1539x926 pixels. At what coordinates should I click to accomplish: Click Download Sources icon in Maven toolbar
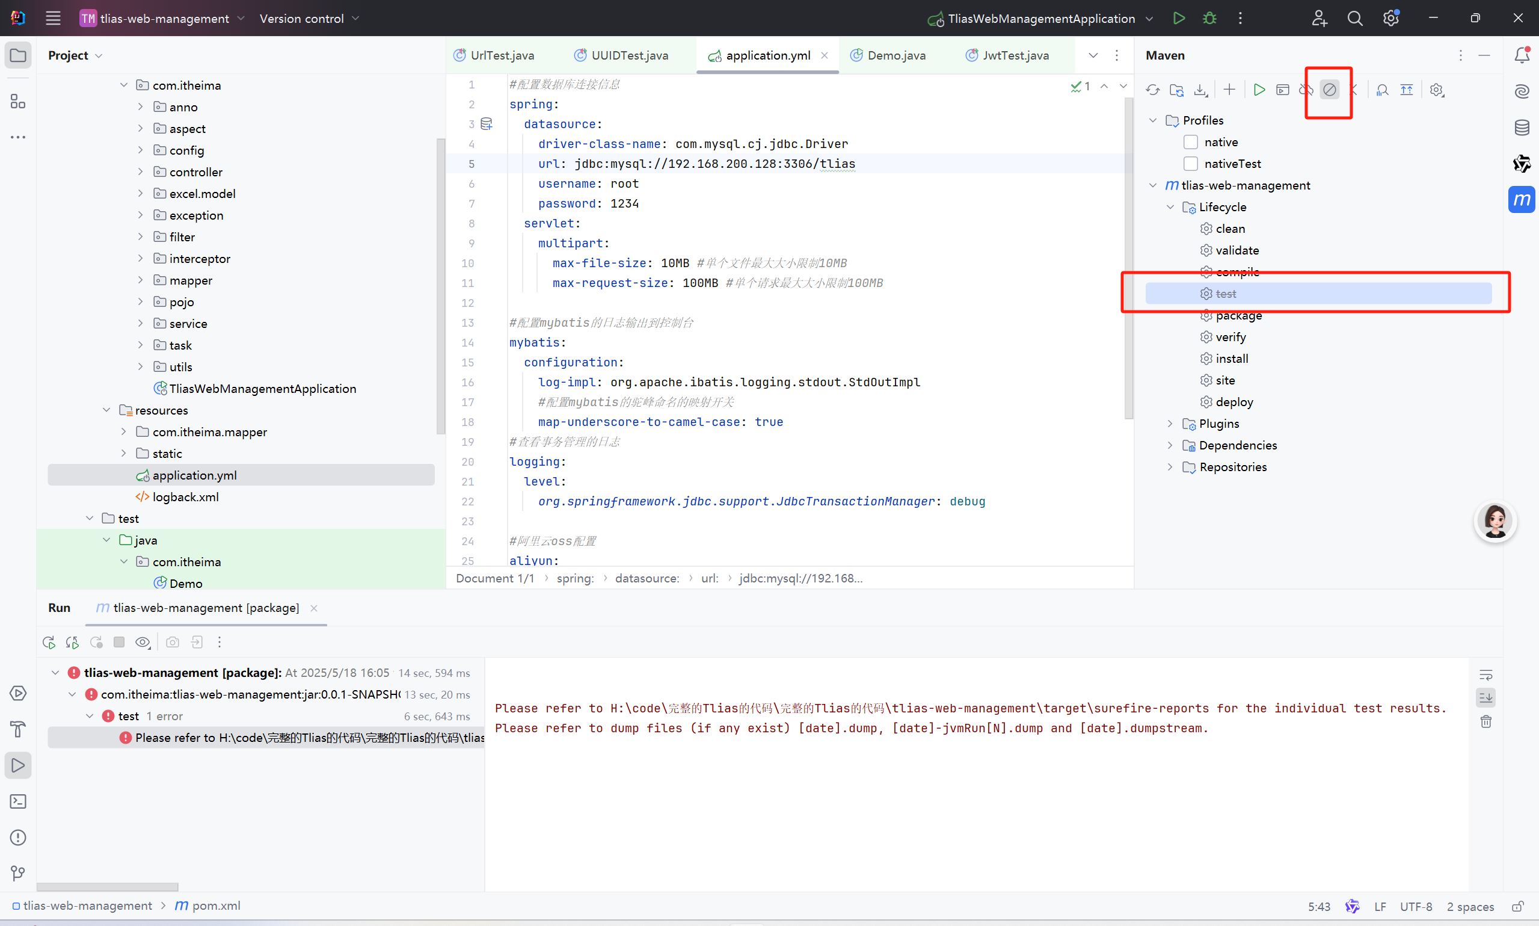click(x=1200, y=90)
